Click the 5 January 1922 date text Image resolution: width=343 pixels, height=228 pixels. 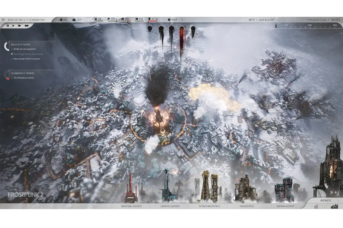coord(37,20)
